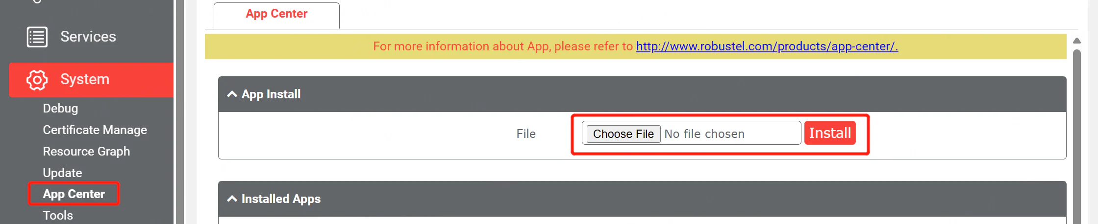Click the scroll up arrow
The height and width of the screenshot is (224, 1098).
tap(1077, 41)
